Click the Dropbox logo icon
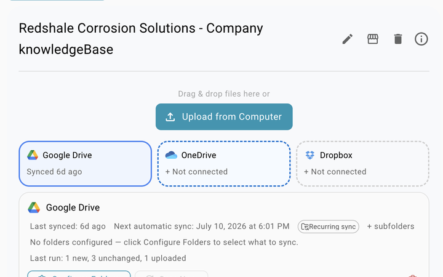 (310, 155)
